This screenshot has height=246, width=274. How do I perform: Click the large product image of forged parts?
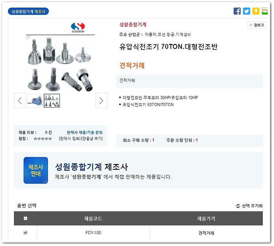click(61, 64)
